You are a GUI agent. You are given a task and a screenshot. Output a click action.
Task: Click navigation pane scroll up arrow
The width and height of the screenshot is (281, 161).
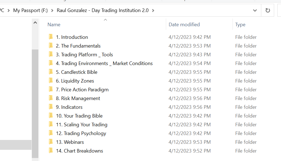(35, 23)
